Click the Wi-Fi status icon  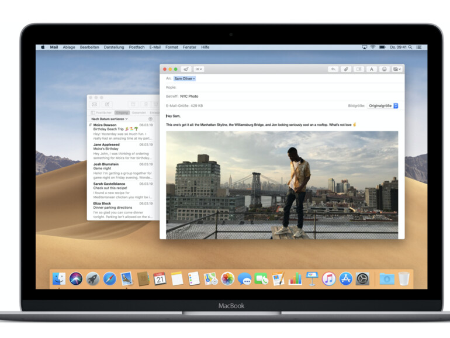373,47
